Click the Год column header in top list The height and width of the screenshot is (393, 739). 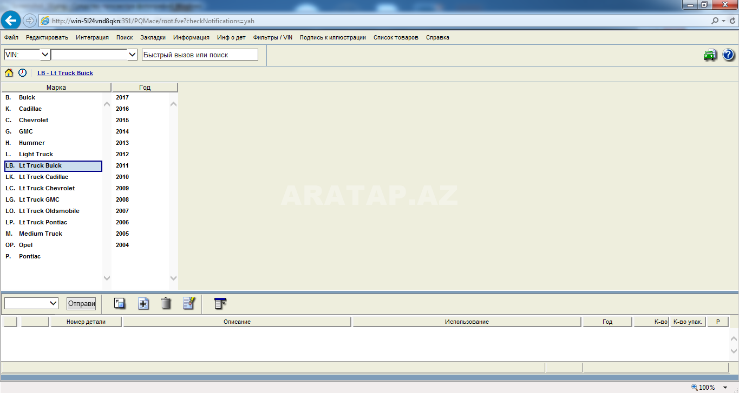(145, 87)
